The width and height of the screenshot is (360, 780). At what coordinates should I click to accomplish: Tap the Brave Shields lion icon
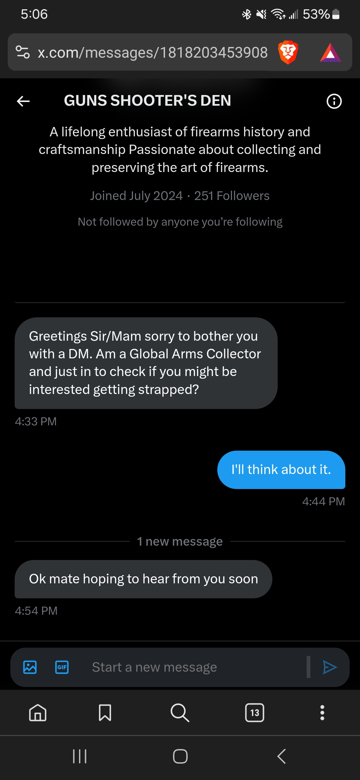288,52
